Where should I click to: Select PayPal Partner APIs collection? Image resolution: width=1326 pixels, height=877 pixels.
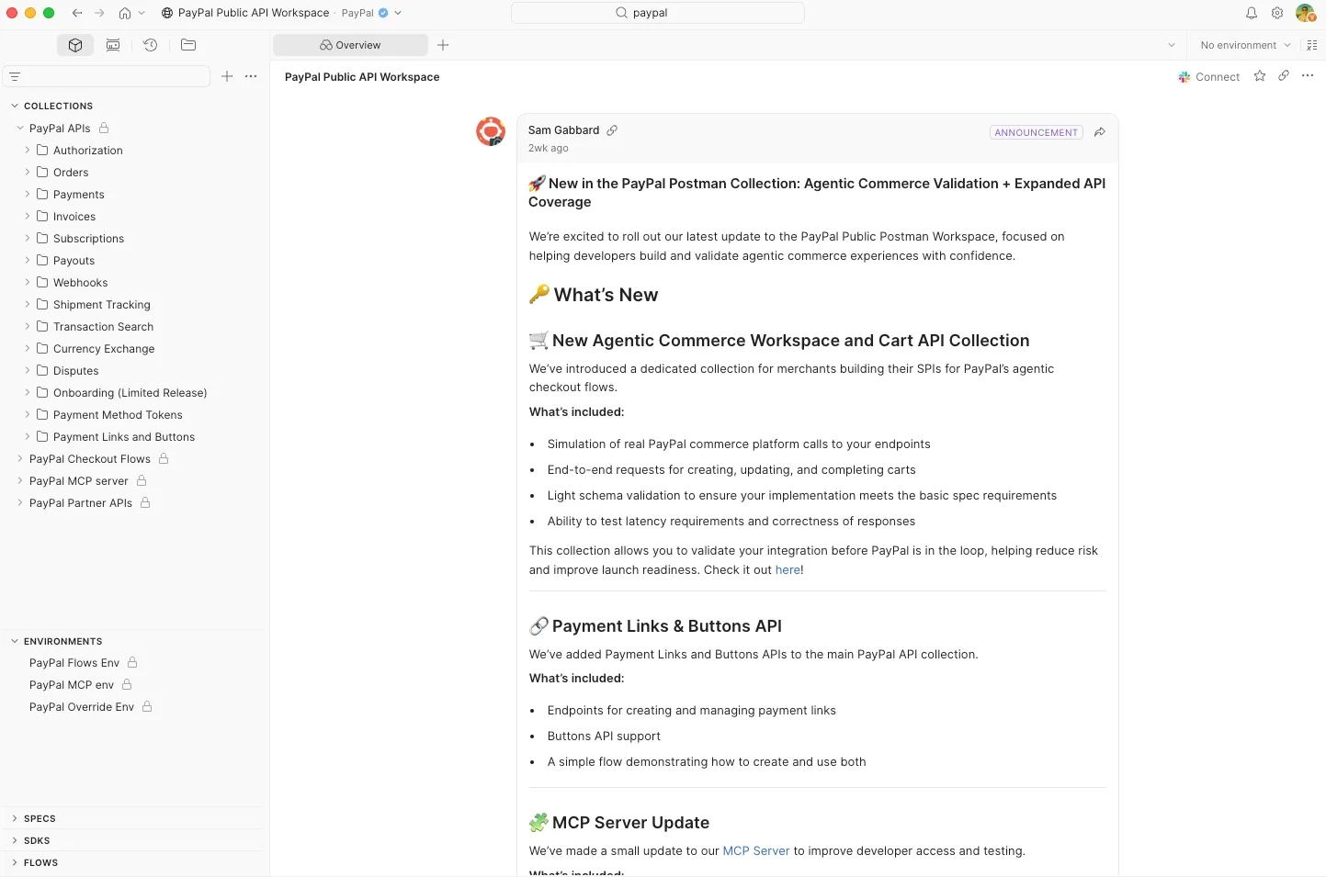point(81,502)
